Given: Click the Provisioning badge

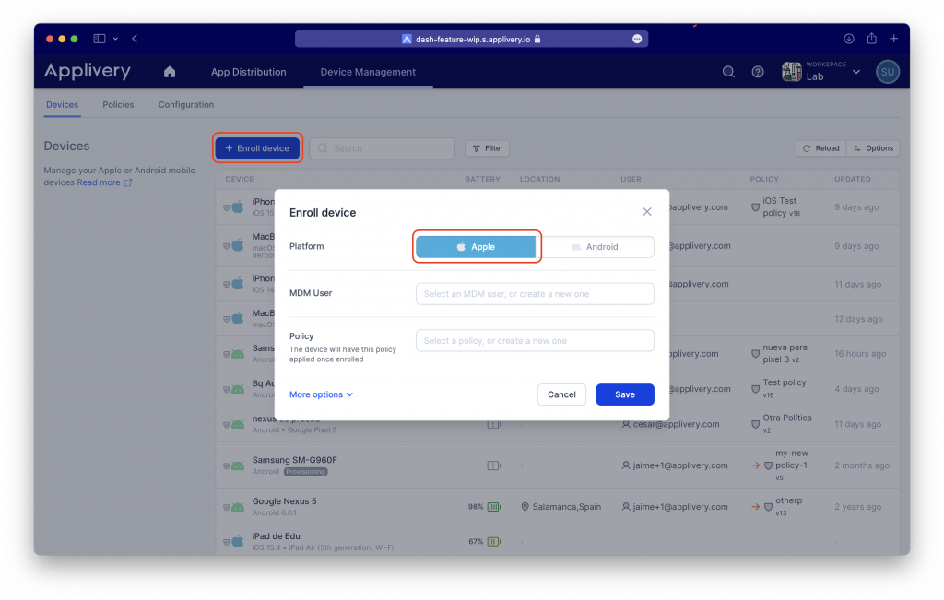Looking at the screenshot, I should (x=306, y=472).
